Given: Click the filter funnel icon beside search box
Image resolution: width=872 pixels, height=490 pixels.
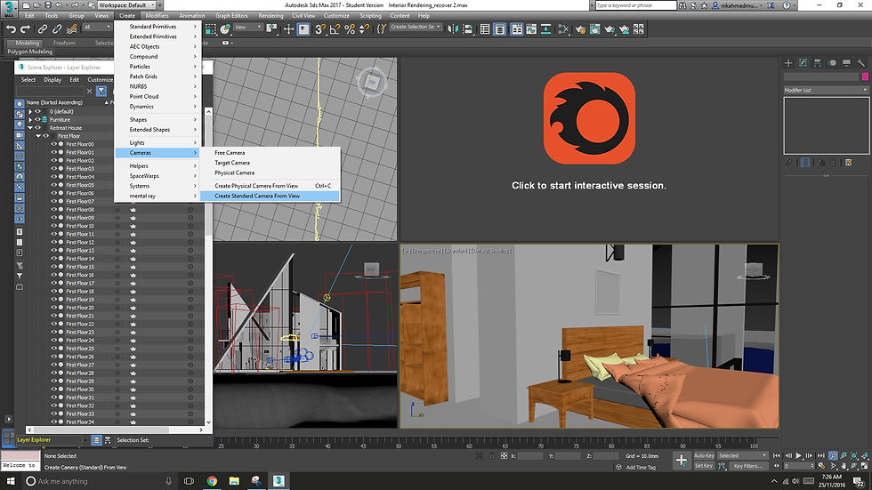Looking at the screenshot, I should click(101, 91).
